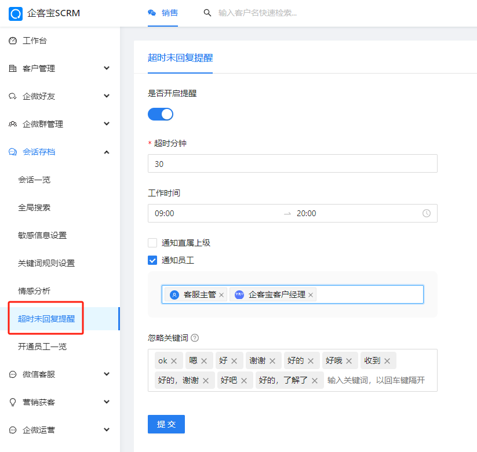The image size is (477, 452).
Task: Click the search magnifier icon
Action: tap(207, 13)
